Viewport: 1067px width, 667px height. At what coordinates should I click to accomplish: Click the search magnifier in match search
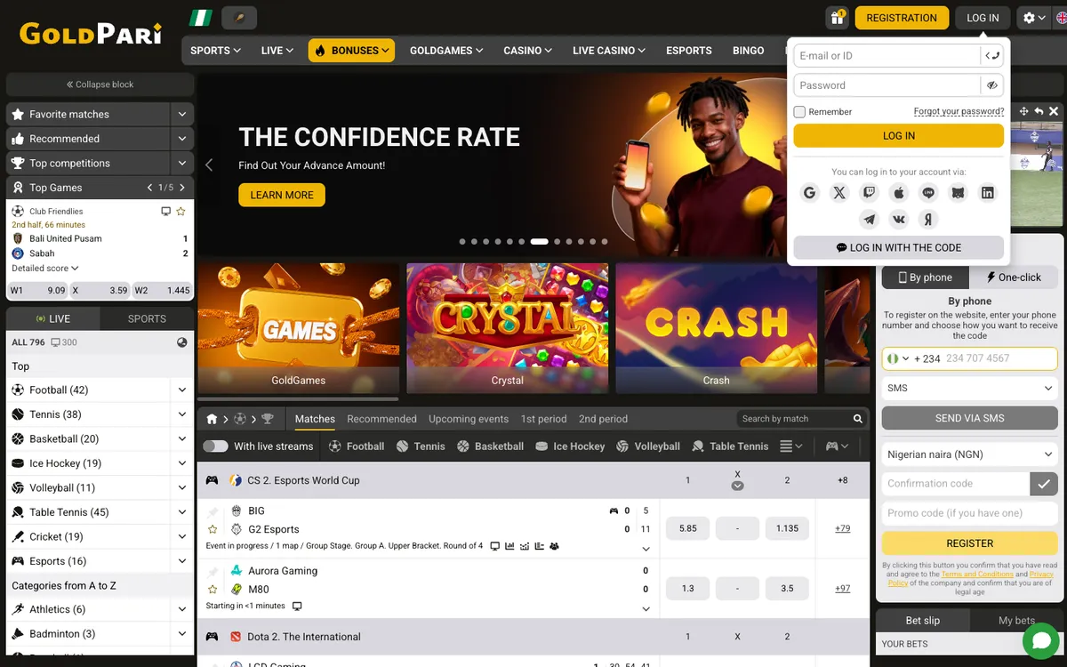(858, 419)
